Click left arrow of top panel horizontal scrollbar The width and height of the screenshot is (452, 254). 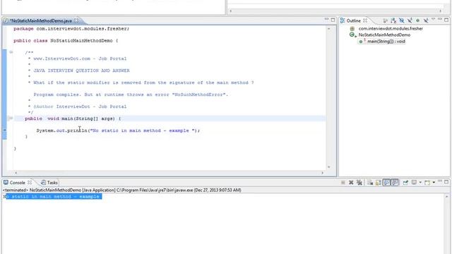231,11
